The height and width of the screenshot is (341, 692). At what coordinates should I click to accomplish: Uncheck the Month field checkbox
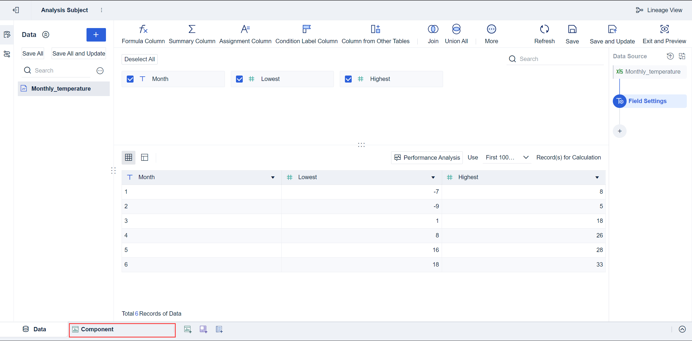130,79
